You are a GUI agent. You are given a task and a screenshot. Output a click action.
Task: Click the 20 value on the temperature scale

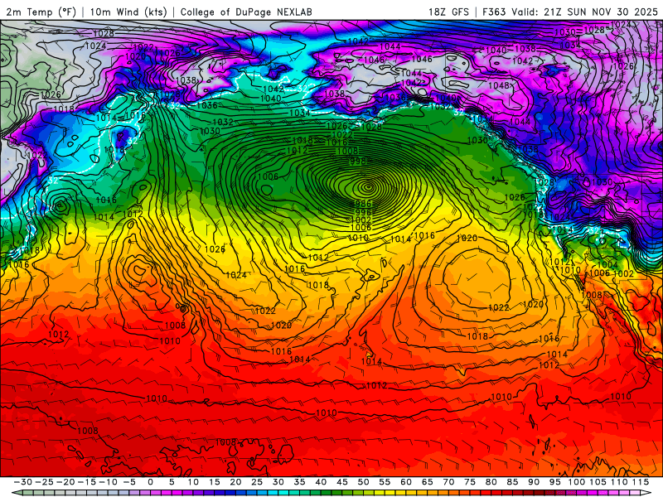[x=235, y=482]
